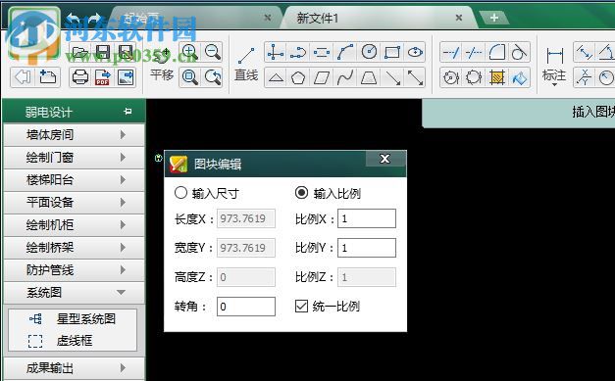
Task: Export to PDF icon
Action: (x=103, y=77)
